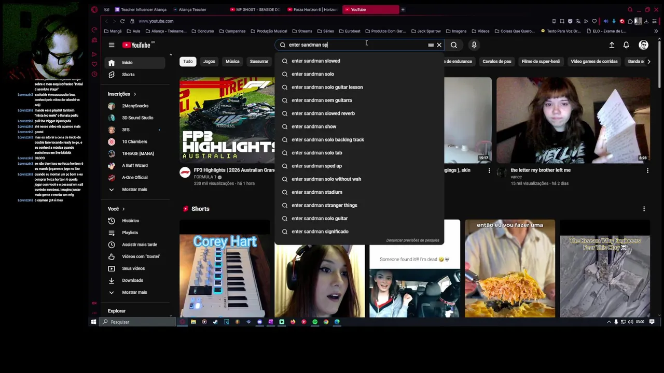The width and height of the screenshot is (664, 373).
Task: Open "the letter my brother left me" thumbnail
Action: [573, 120]
